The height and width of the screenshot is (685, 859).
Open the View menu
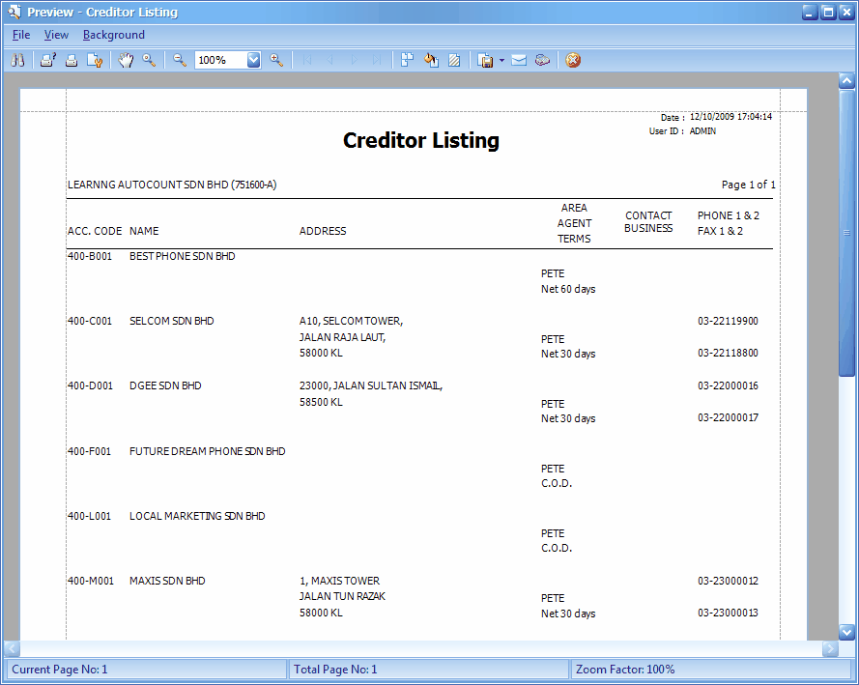(x=56, y=35)
